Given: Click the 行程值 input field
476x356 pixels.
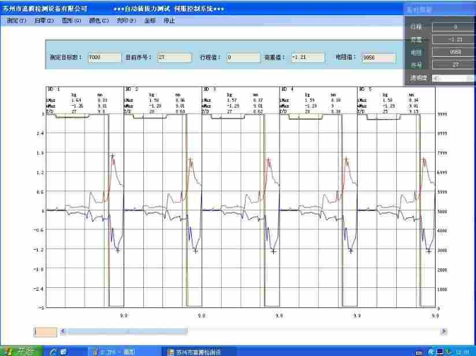Looking at the screenshot, I should pyautogui.click(x=243, y=58).
